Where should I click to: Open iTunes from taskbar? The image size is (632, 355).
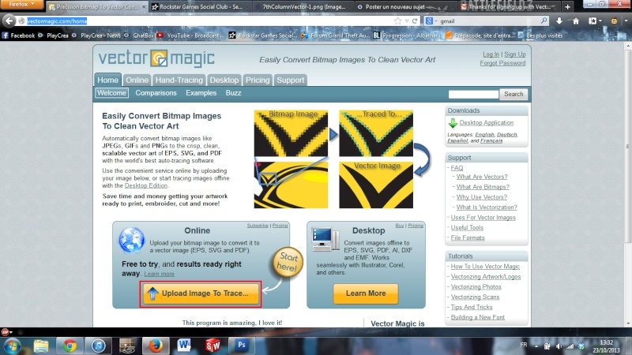point(98,346)
